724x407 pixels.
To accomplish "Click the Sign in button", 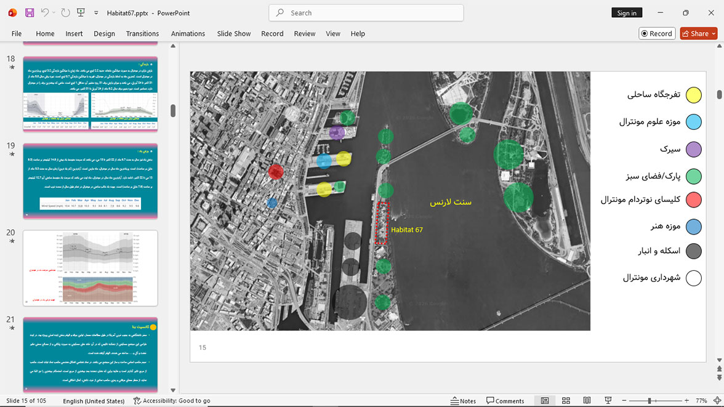I will tap(627, 13).
